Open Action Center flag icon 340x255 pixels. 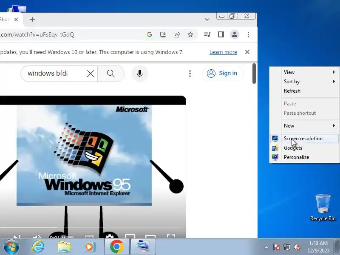pyautogui.click(x=277, y=247)
